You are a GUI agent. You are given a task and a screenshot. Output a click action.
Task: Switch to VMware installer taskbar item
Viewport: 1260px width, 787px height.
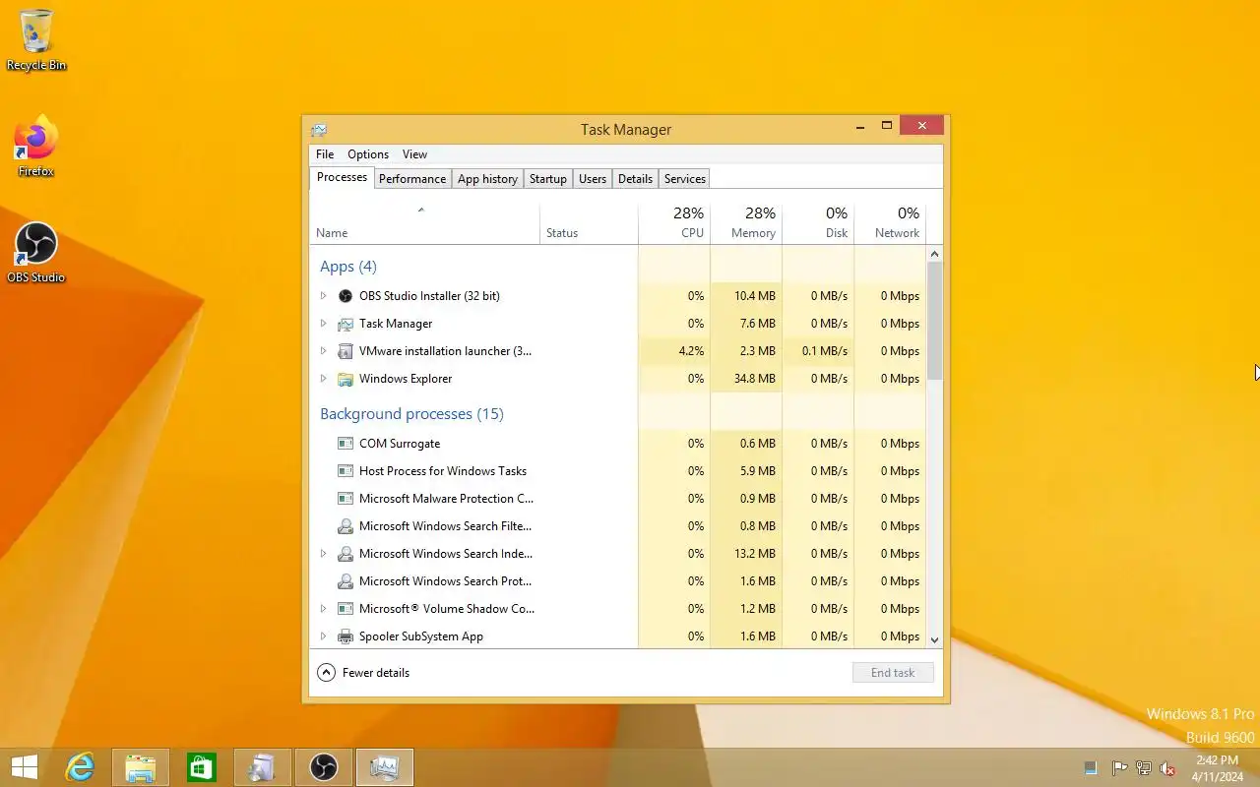(x=263, y=767)
